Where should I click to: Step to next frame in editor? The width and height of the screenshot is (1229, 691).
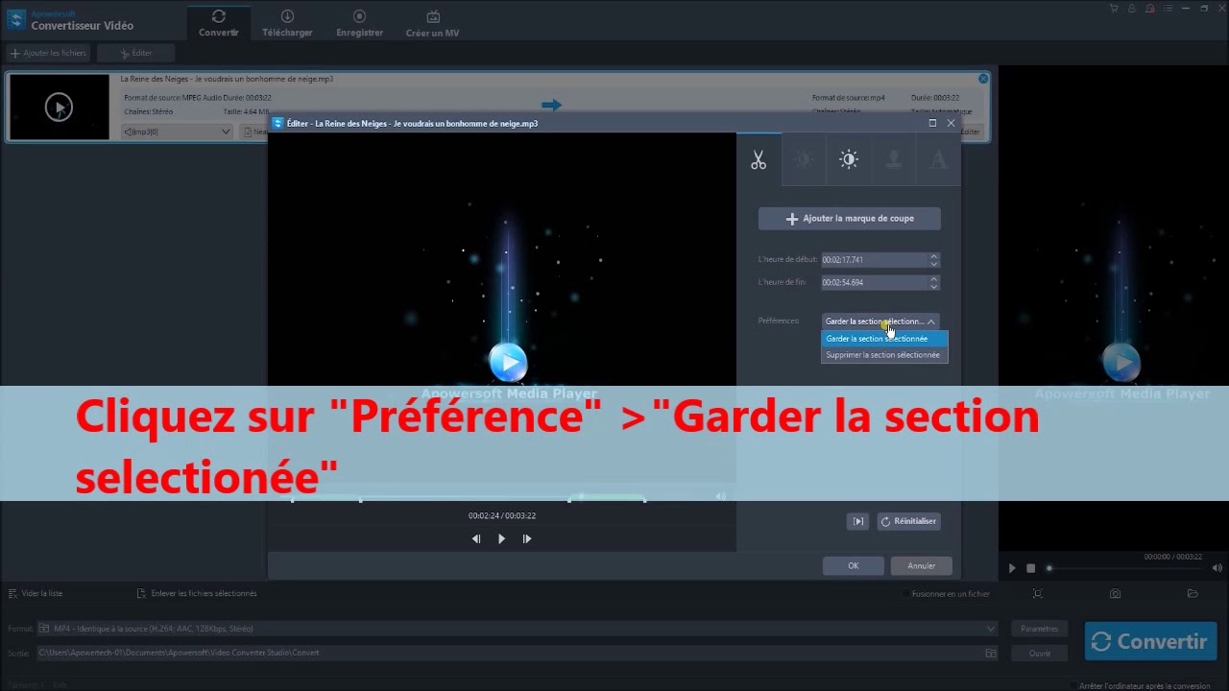pos(527,539)
